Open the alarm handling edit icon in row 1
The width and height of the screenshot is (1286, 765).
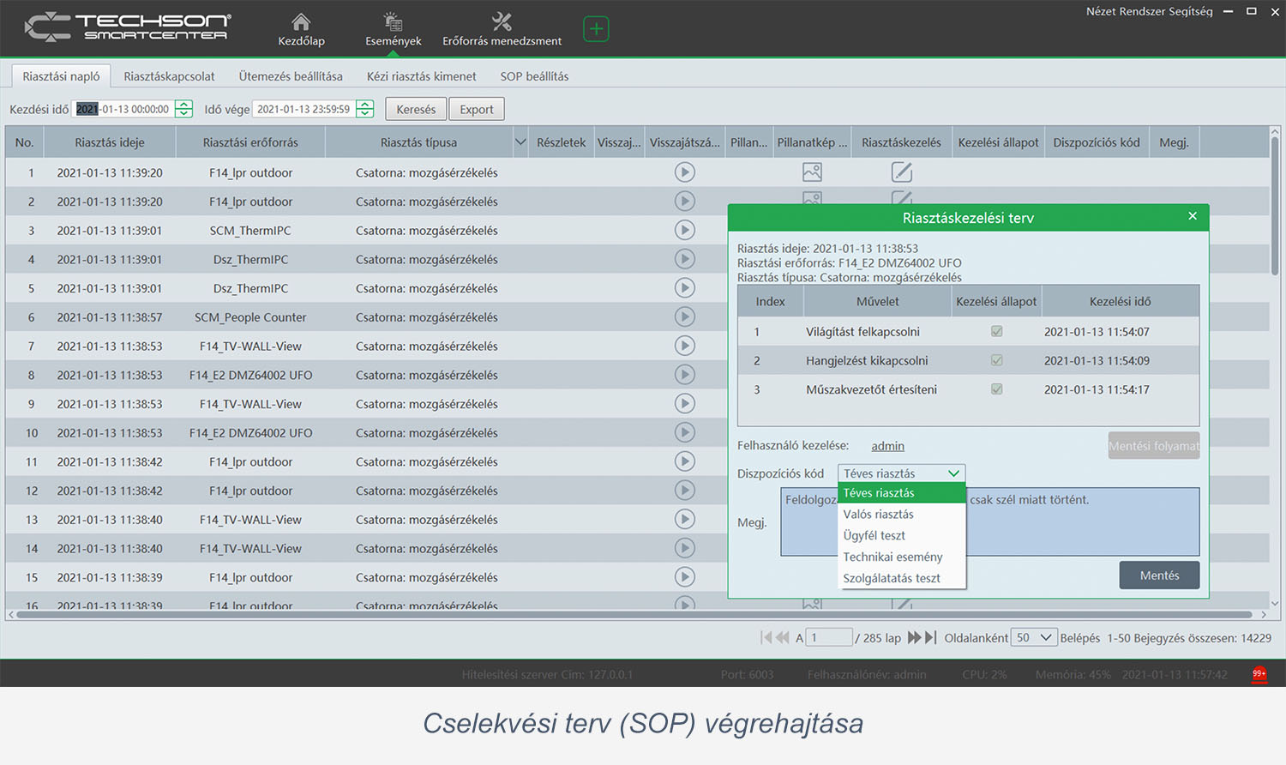901,172
